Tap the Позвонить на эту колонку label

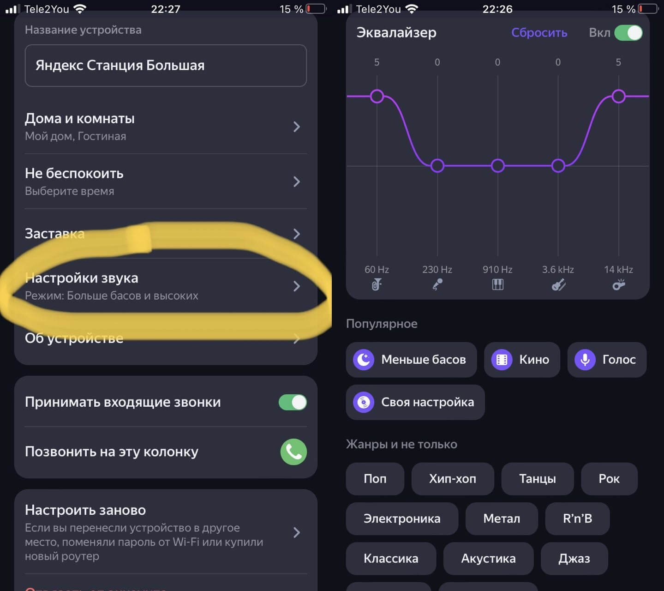coord(112,452)
